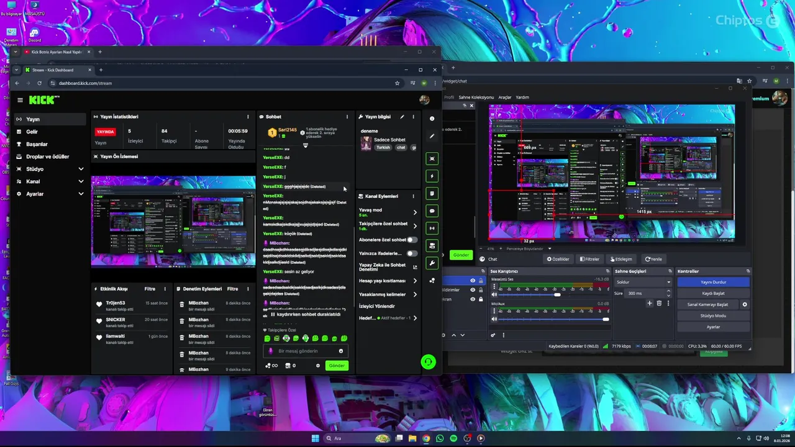Open OBS virtual camera settings gear
Screen dimensions: 795x447
745,304
